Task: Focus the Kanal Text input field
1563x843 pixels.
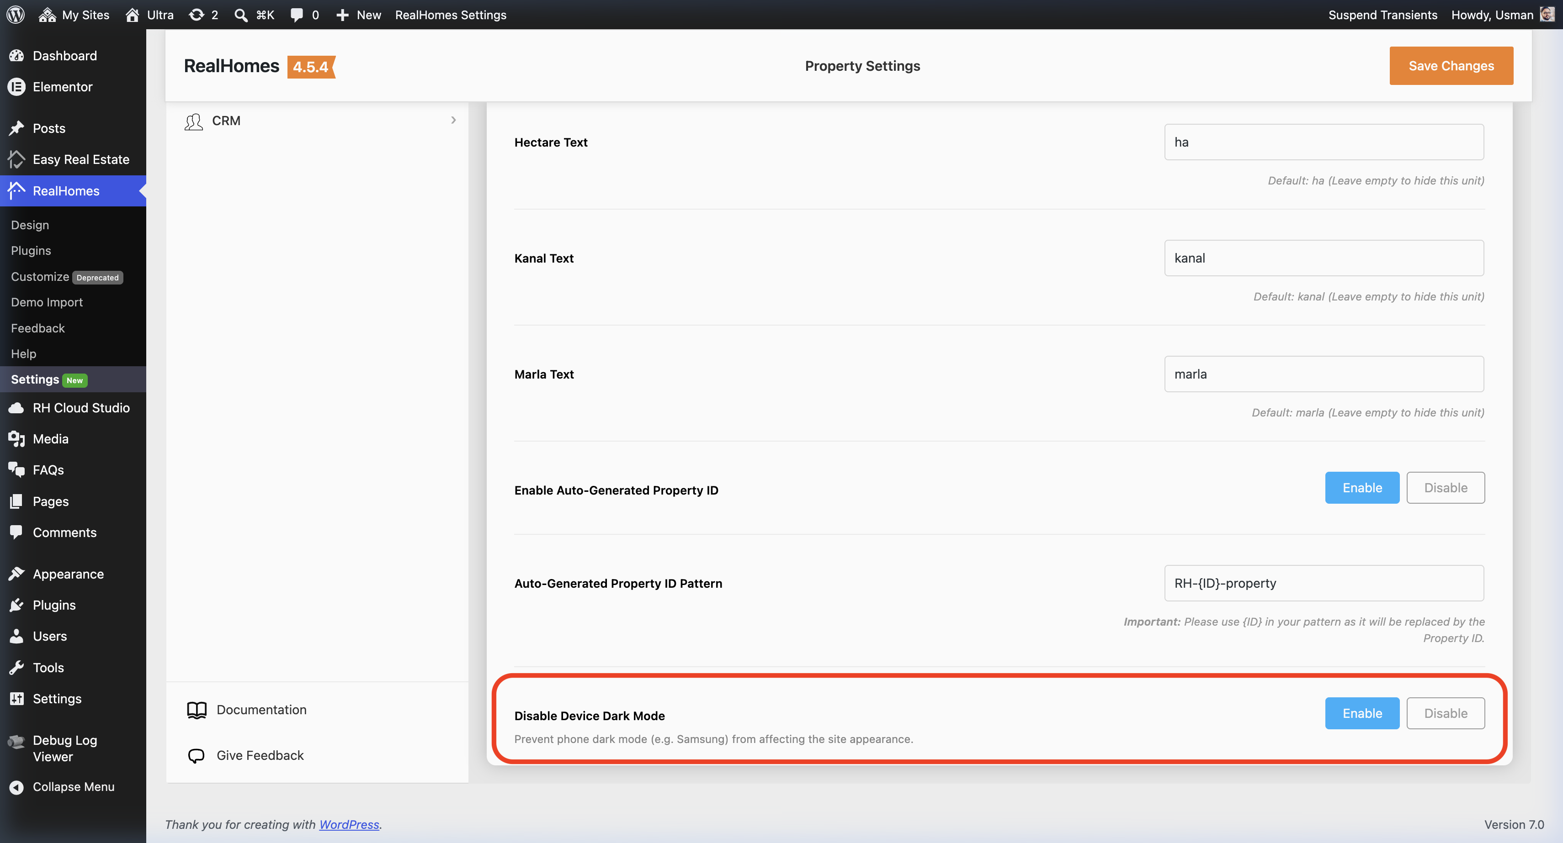Action: tap(1324, 258)
